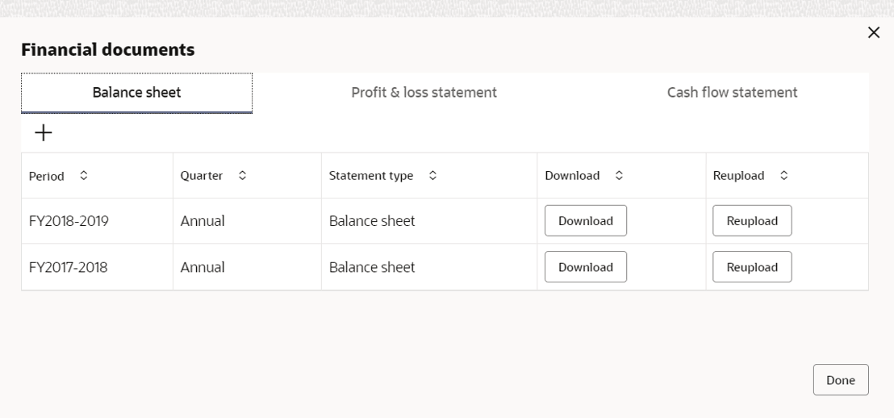Viewport: 894px width, 418px height.
Task: Sort by Quarter column arrows
Action: (x=242, y=176)
